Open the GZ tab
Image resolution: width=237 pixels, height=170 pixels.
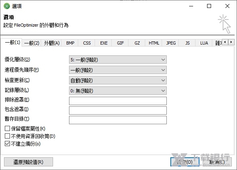coord(137,43)
